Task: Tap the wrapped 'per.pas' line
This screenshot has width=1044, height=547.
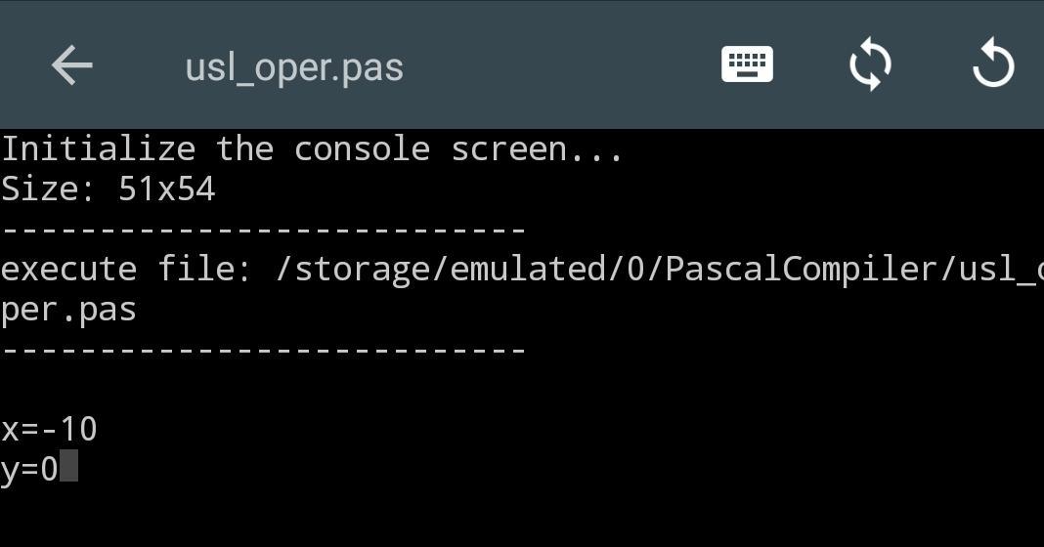Action: pyautogui.click(x=67, y=311)
